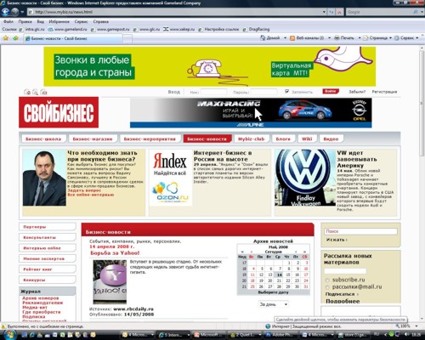Open address bar URL history dropdown
This screenshot has width=425, height=340.
click(x=324, y=12)
